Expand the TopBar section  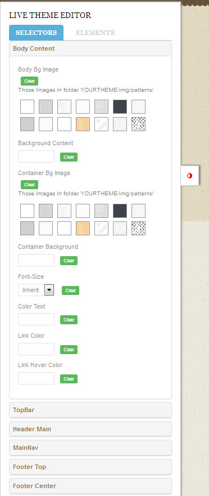click(x=90, y=410)
